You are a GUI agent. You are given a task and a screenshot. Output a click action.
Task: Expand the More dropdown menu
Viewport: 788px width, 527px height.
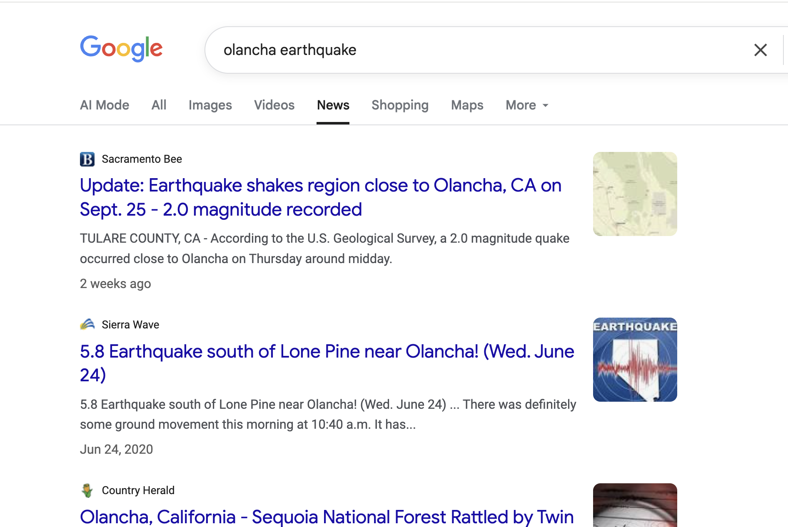tap(527, 105)
